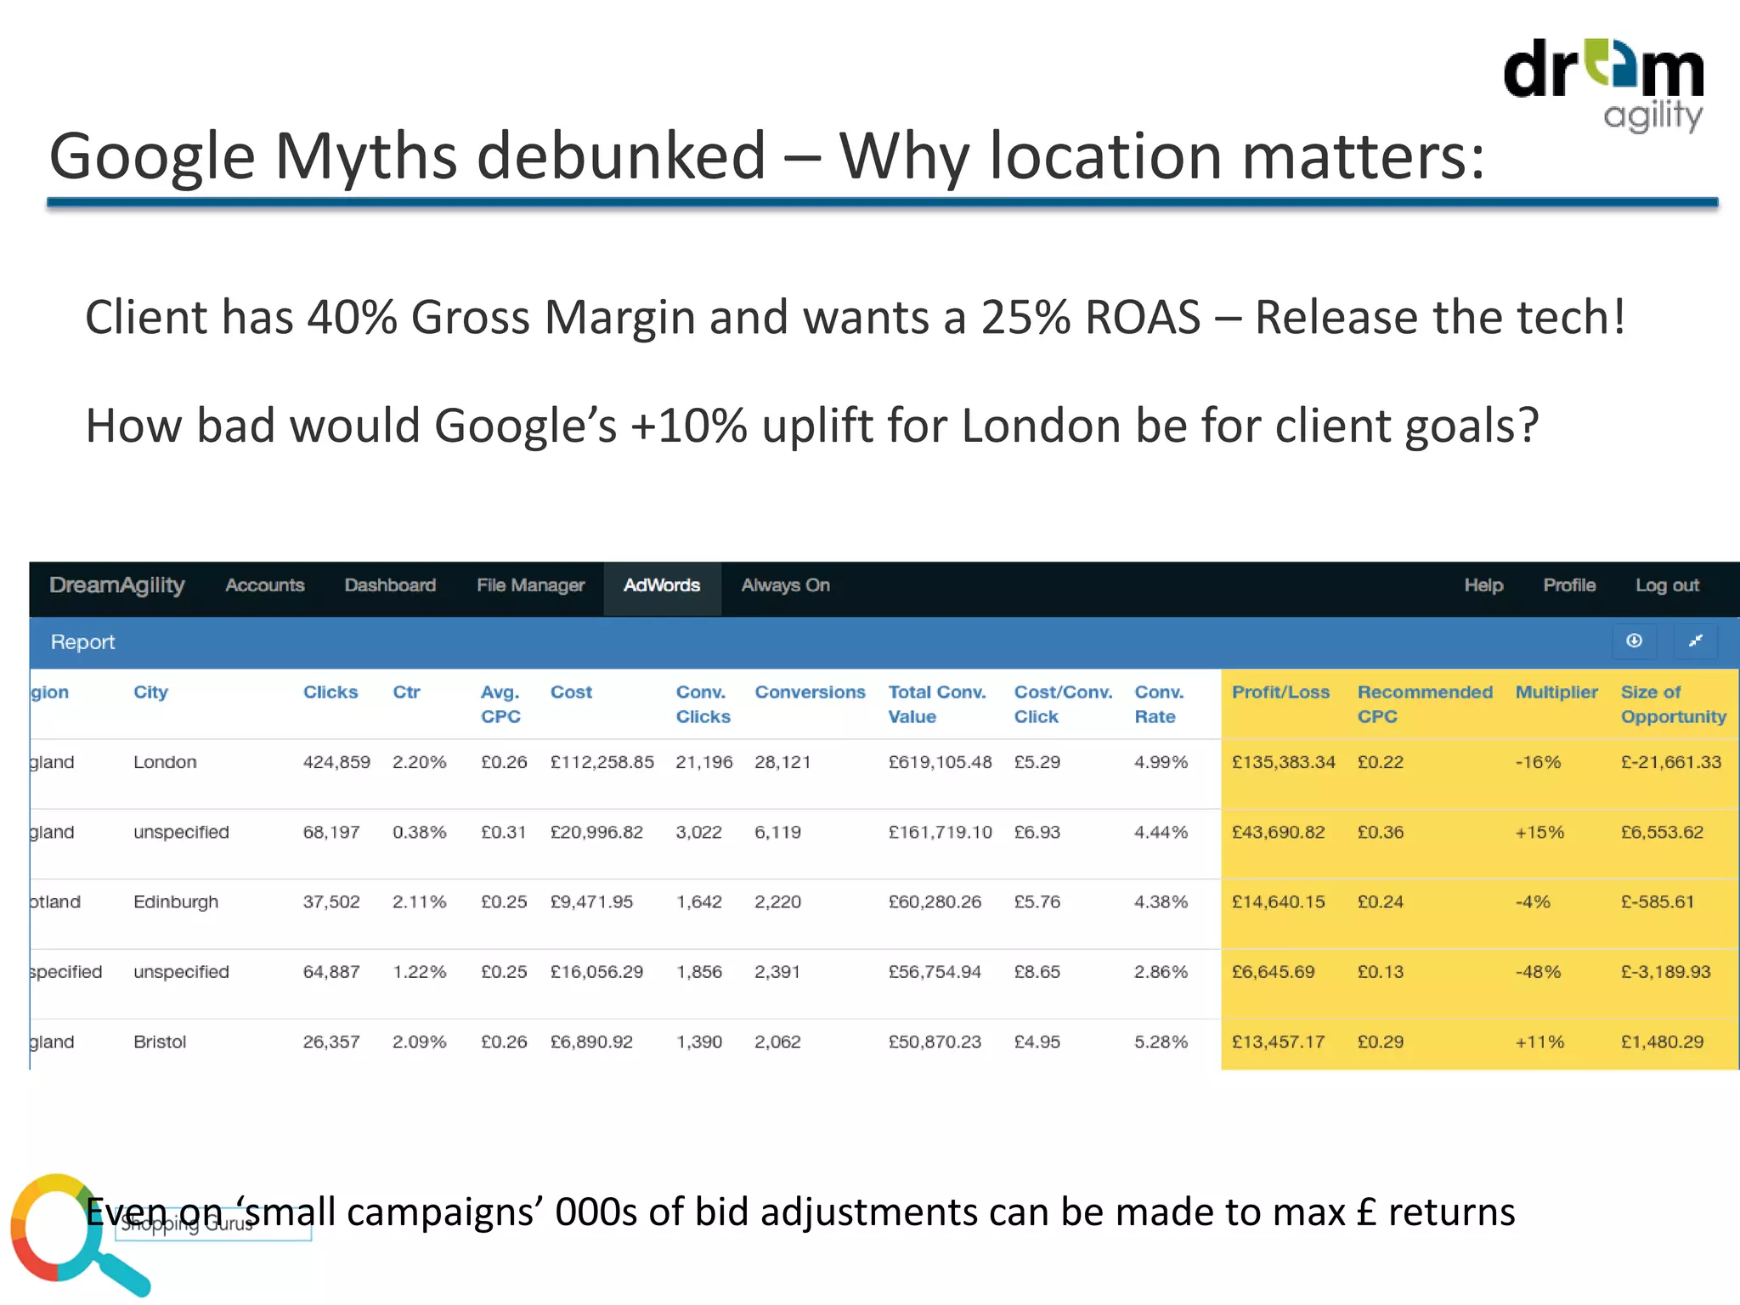Click opportunity value £-3,189.93
1740x1305 pixels.
[x=1665, y=972]
